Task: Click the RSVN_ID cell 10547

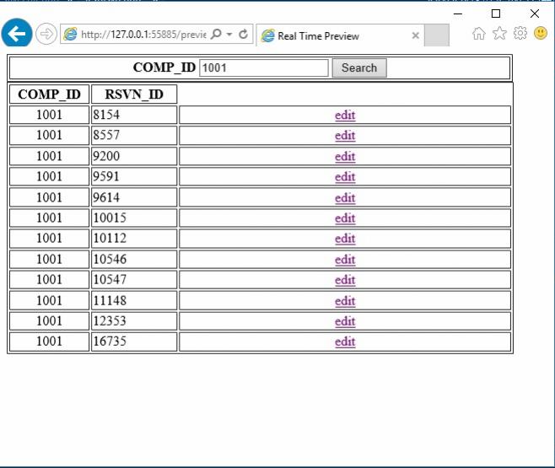Action: coord(134,280)
